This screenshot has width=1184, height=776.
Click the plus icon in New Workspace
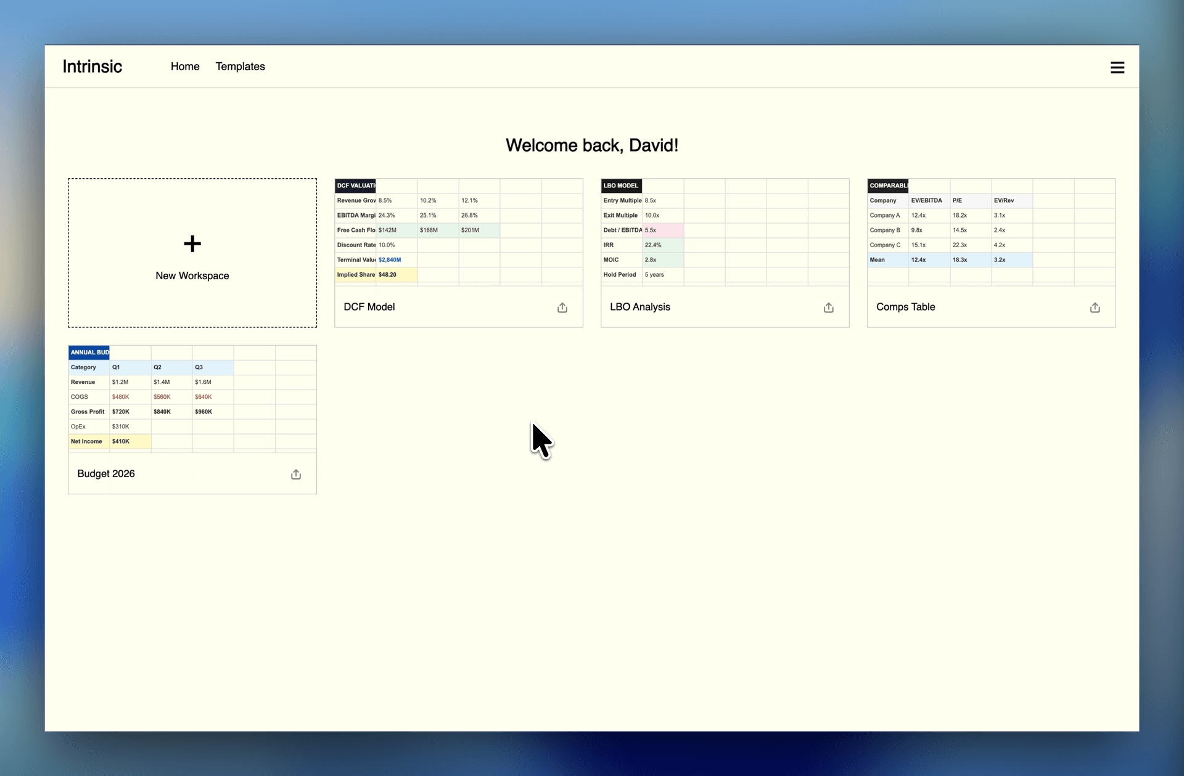pyautogui.click(x=192, y=243)
